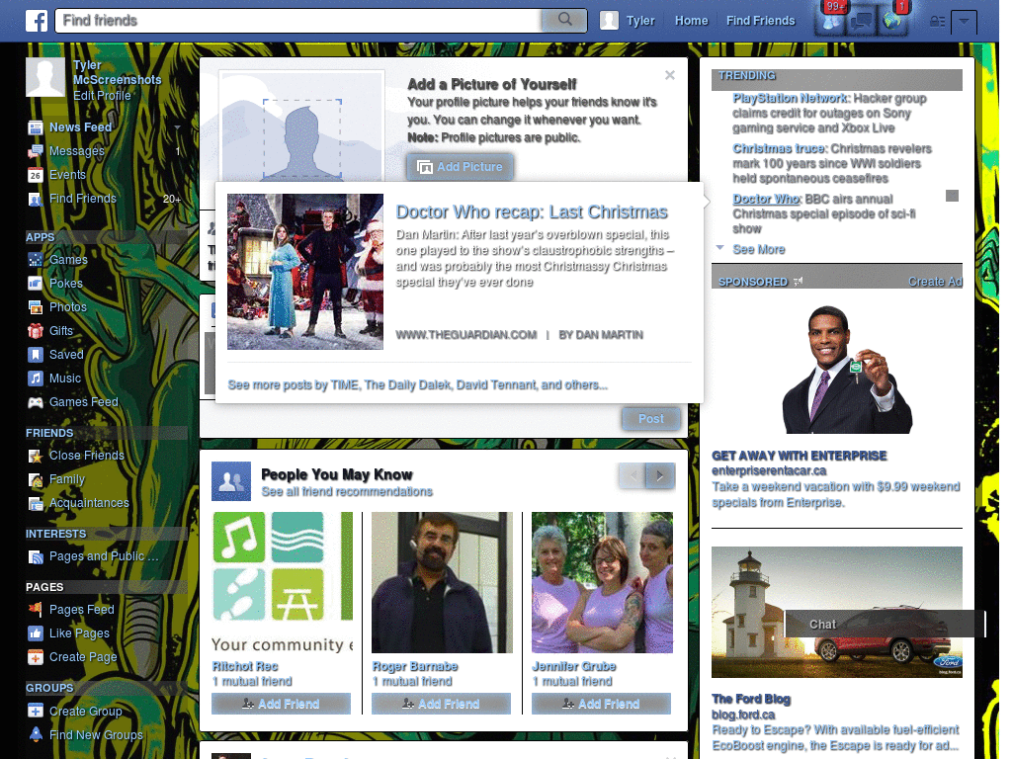The width and height of the screenshot is (1012, 759).
Task: Click the Find Friends sidebar icon
Action: coord(36,199)
